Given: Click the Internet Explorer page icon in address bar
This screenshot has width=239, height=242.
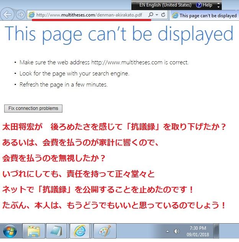Looking at the screenshot, I should [31, 15].
